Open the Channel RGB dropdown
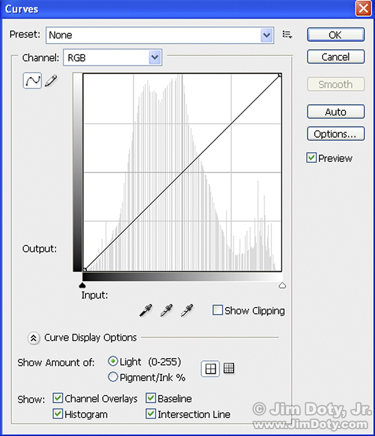The width and height of the screenshot is (375, 436). [x=155, y=57]
